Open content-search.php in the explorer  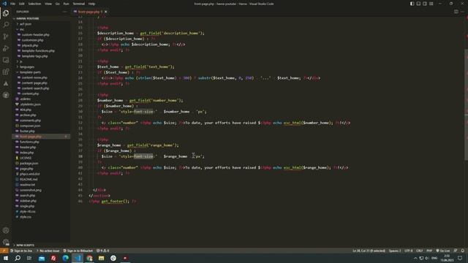pyautogui.click(x=35, y=88)
